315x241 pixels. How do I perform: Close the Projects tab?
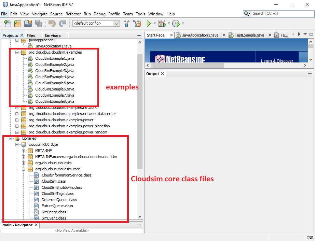pos(22,35)
